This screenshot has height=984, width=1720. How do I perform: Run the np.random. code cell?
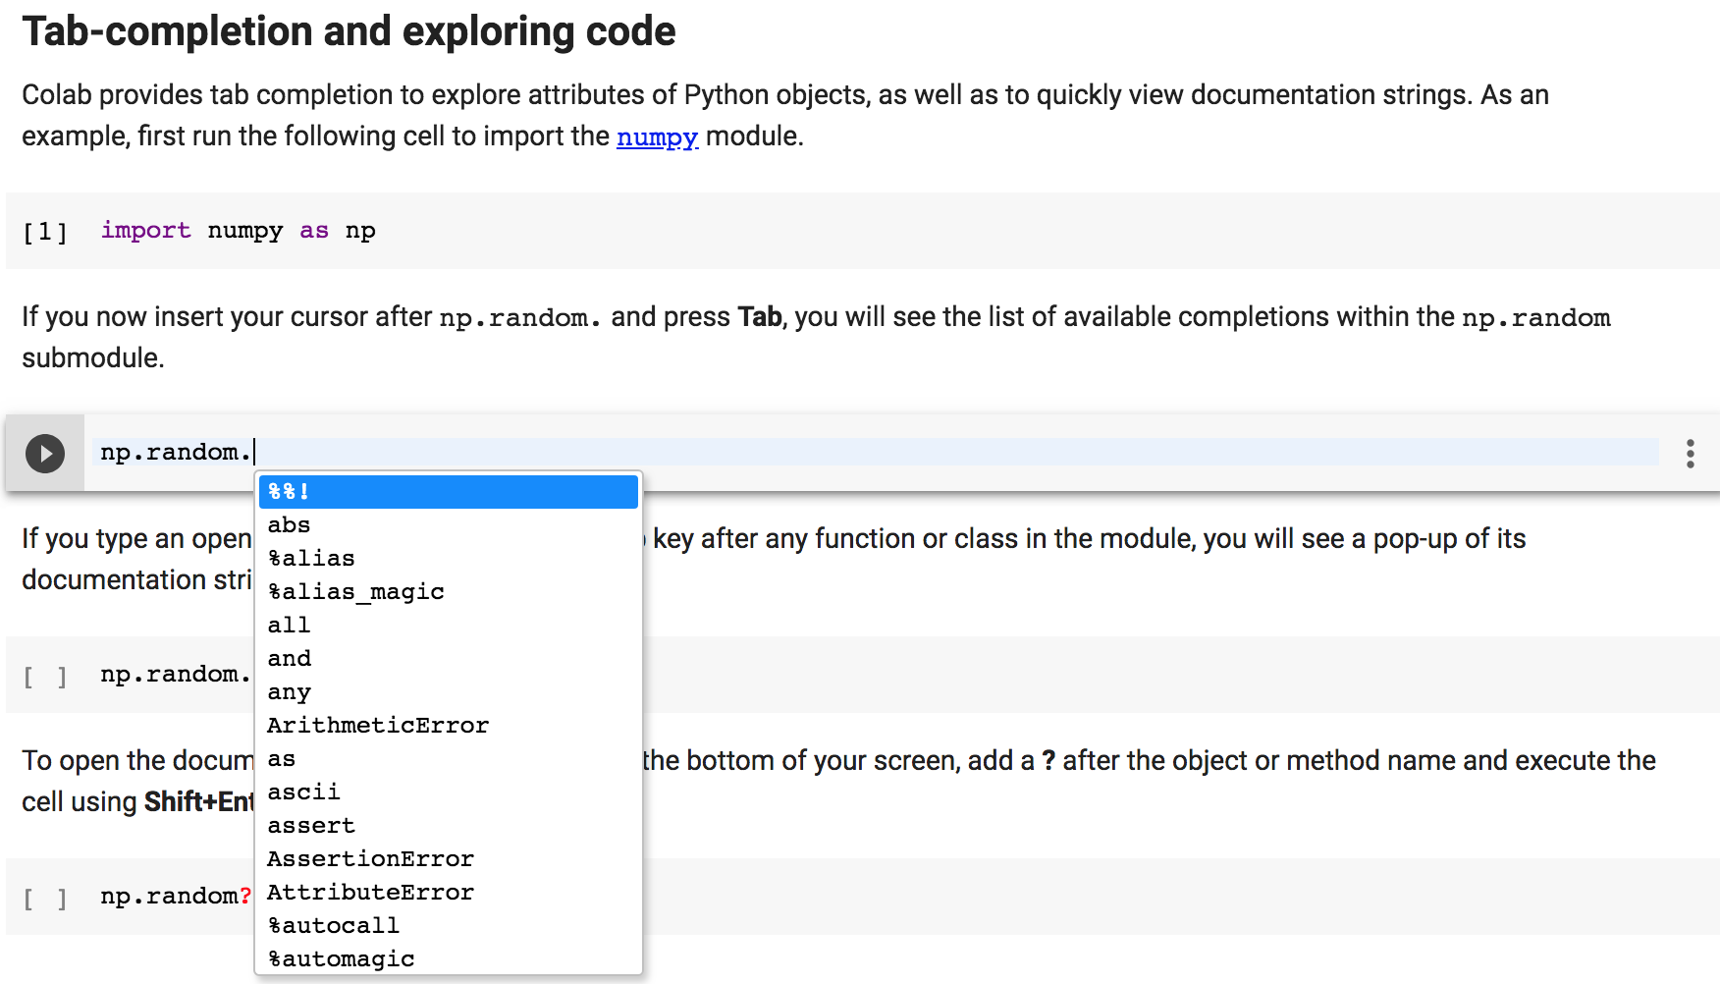[x=43, y=453]
